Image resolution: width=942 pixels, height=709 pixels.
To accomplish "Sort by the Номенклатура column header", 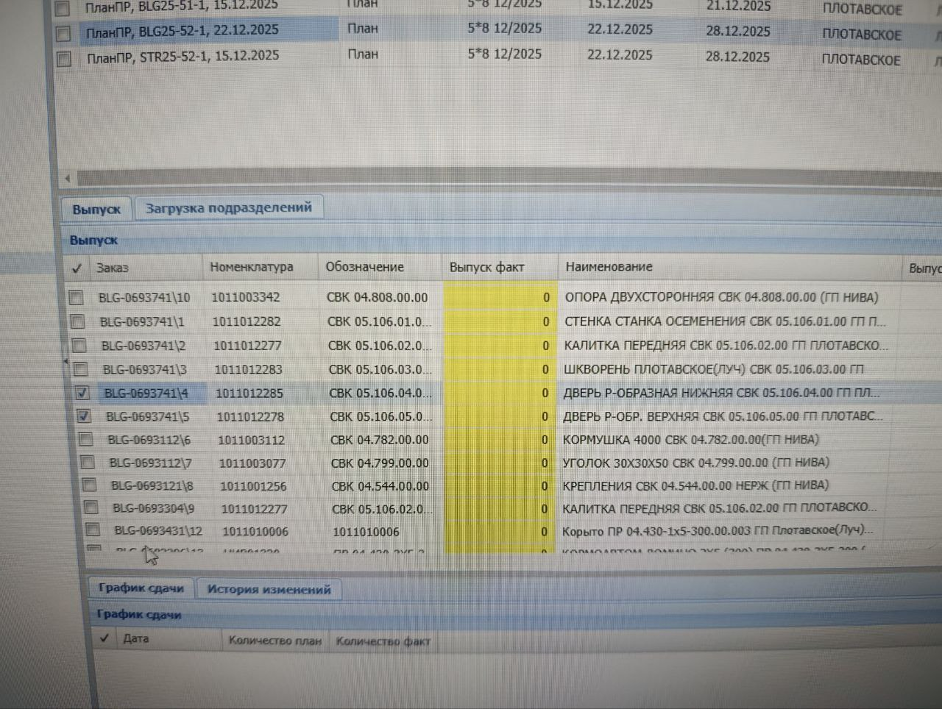I will (x=251, y=267).
